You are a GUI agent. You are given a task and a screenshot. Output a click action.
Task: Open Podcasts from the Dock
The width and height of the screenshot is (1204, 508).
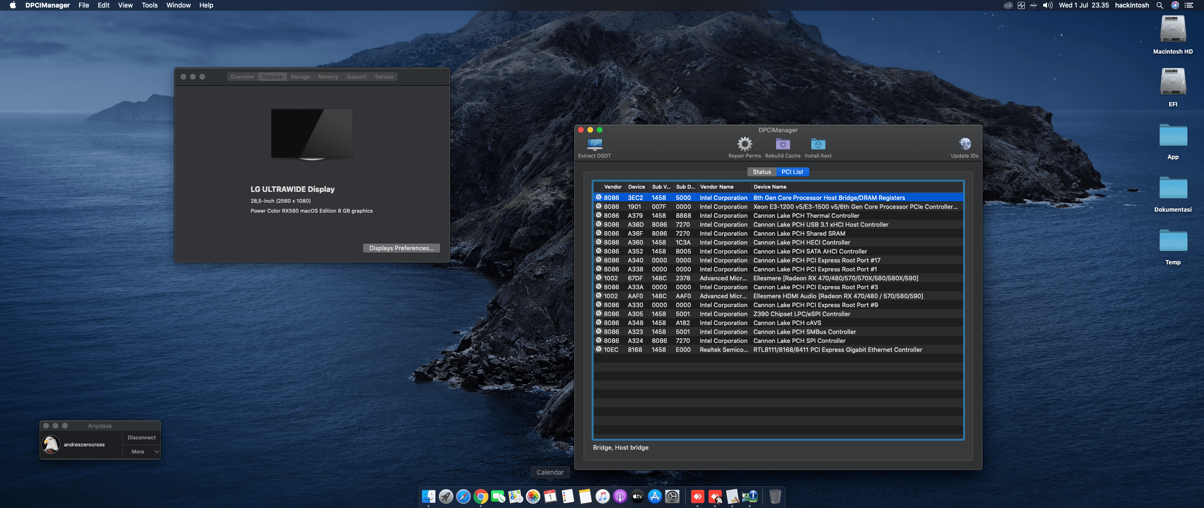[x=620, y=496]
